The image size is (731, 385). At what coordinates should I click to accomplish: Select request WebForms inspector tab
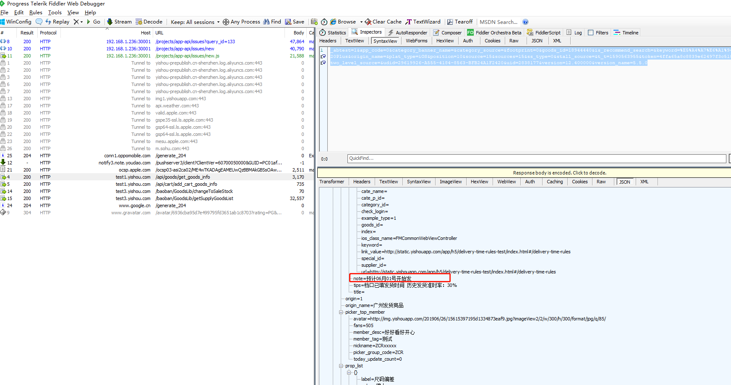click(x=416, y=41)
